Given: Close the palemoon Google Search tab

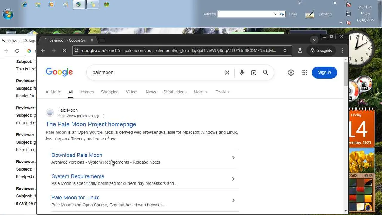Looking at the screenshot, I should (x=92, y=40).
